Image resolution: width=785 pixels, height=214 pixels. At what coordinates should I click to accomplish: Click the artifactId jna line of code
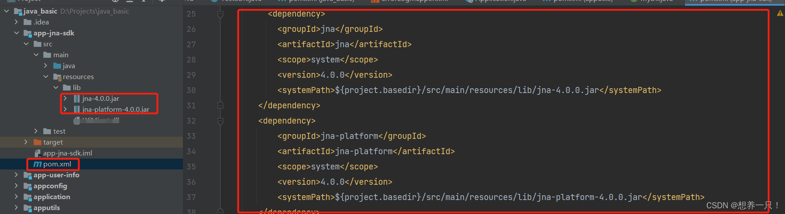[344, 45]
